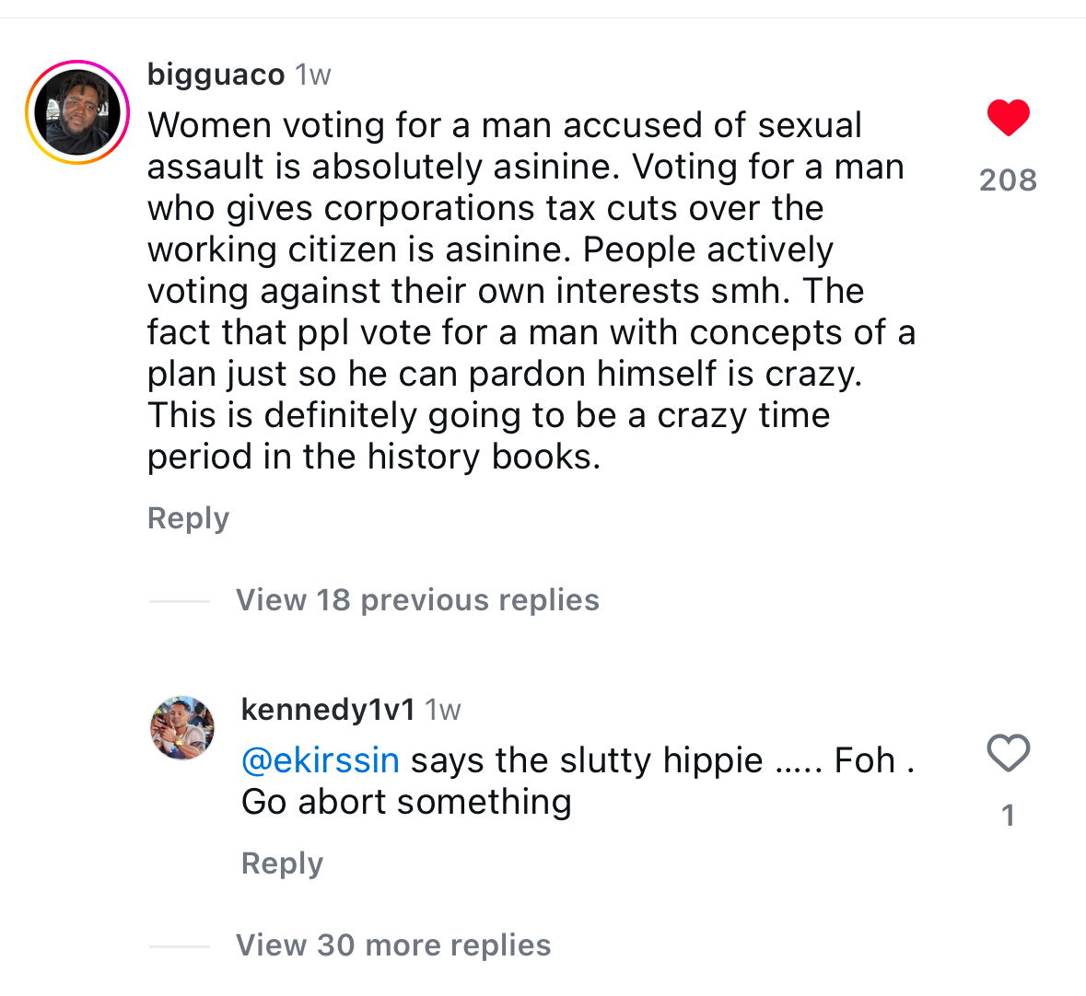View the 1 like count on kennedy1v1's reply
This screenshot has height=996, width=1086.
(1008, 816)
